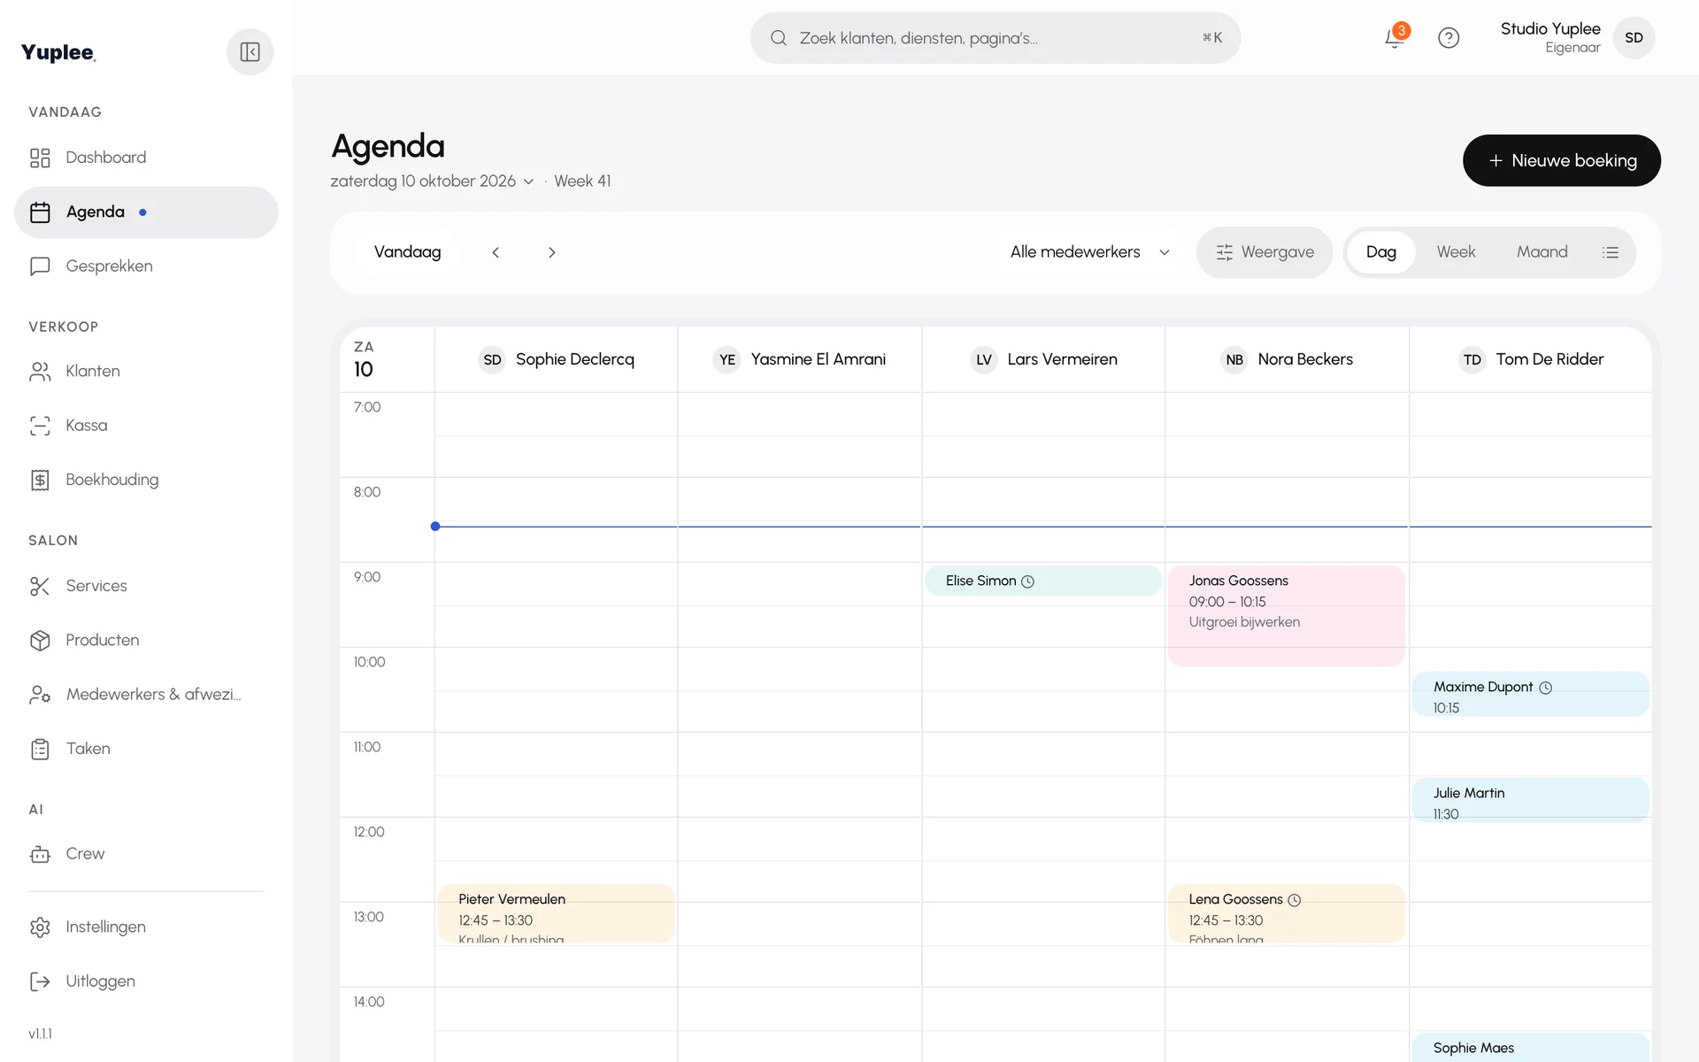Open Instellingen settings

[x=146, y=927]
